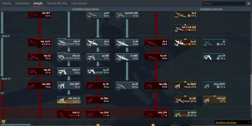This screenshot has width=252, height=126.
Task: Choose the Su-6 (M-71F) aircraft
Action: 127,14
